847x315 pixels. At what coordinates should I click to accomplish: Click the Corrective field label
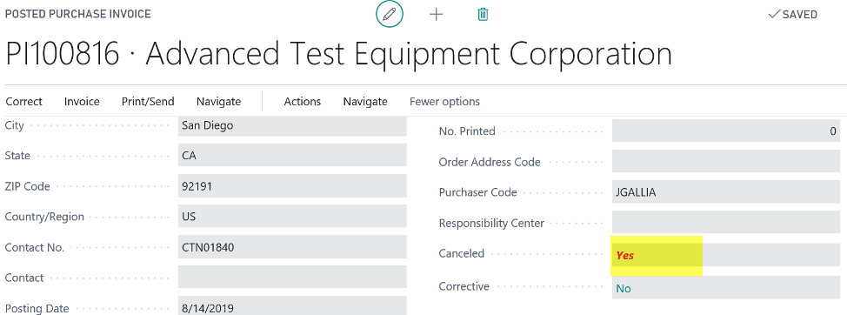tap(464, 286)
